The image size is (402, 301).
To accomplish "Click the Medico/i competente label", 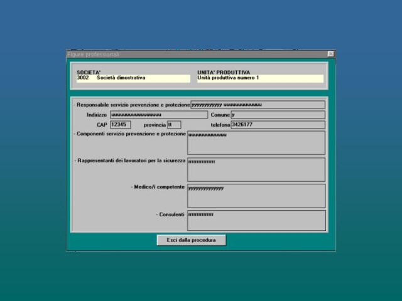I will (158, 187).
